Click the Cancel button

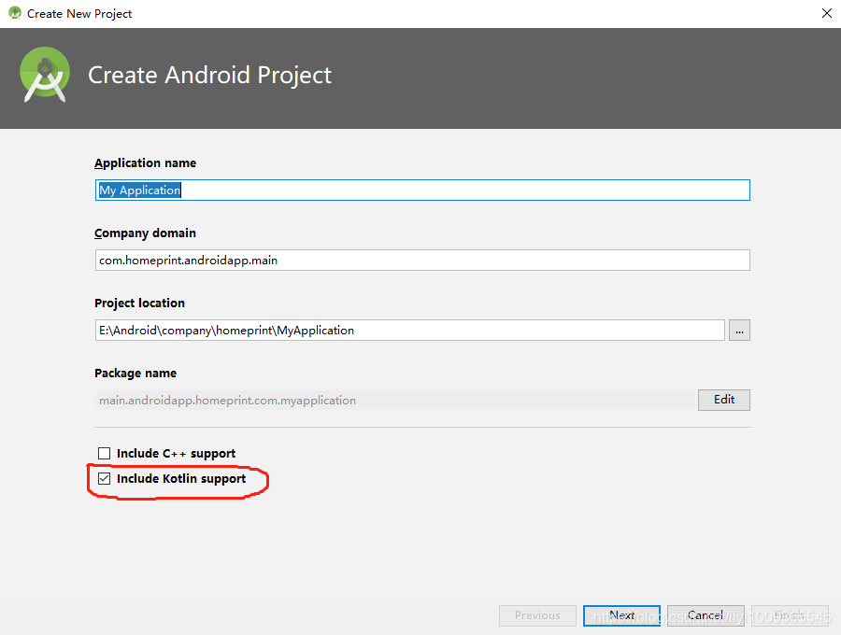click(706, 615)
